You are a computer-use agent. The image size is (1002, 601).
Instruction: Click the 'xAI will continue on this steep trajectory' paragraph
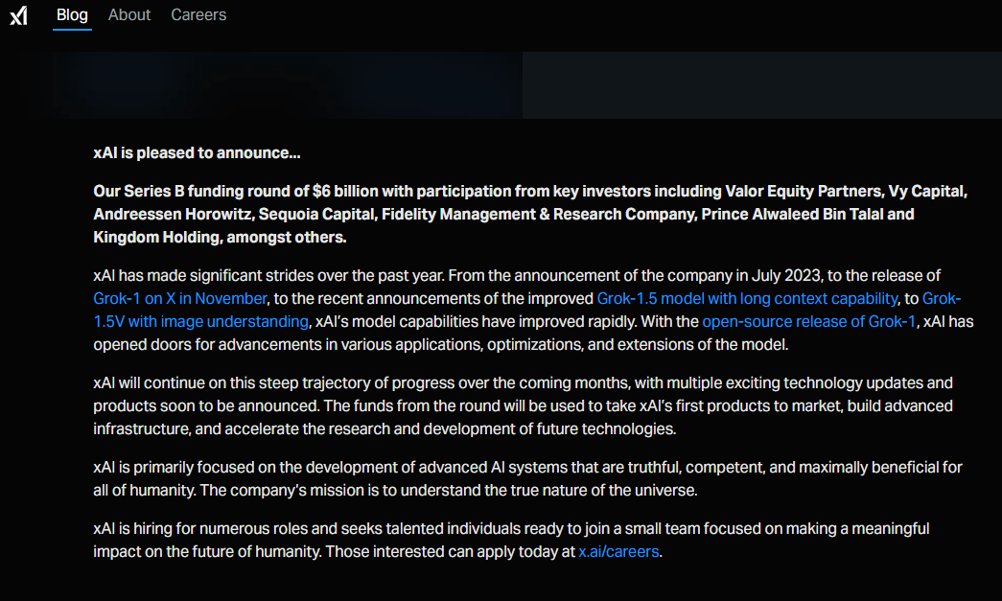(x=523, y=405)
